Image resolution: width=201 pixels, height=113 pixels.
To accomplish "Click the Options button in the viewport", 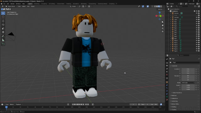I will click(x=160, y=9).
